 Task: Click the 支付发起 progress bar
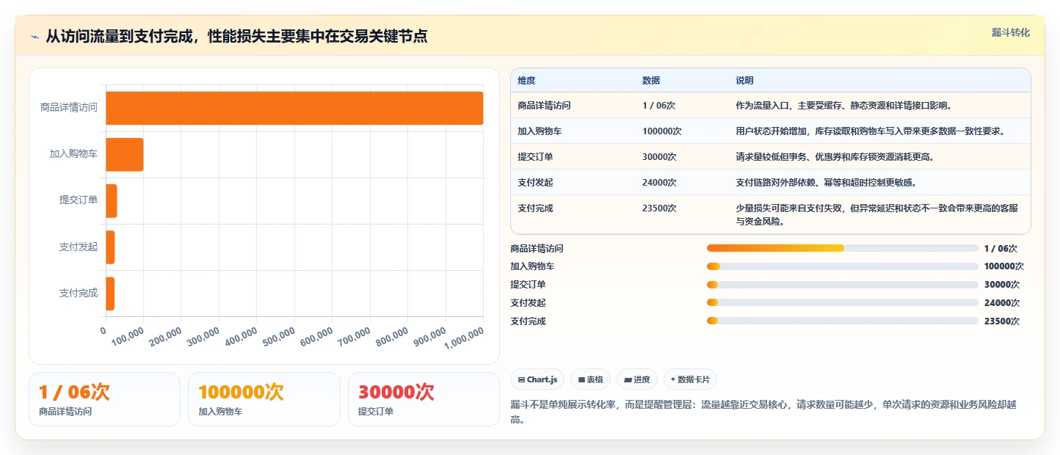click(x=842, y=302)
